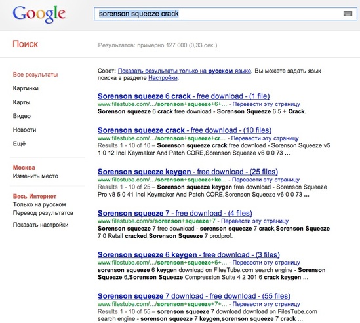Image resolution: width=360 pixels, height=323 pixels.
Task: Expand Показать настройки in sidebar
Action: pyautogui.click(x=41, y=225)
